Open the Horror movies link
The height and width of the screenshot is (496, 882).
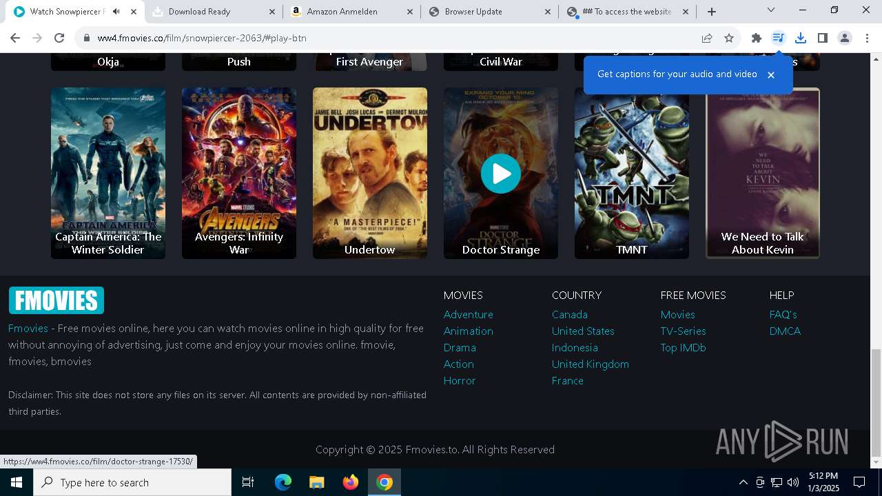(460, 380)
